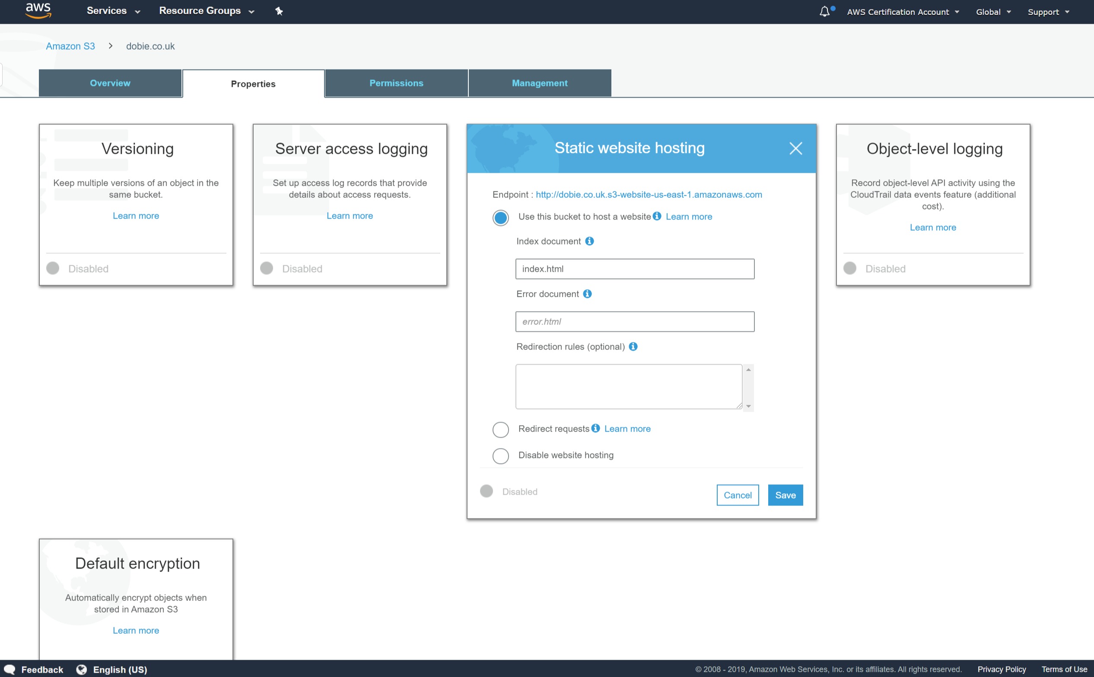
Task: Select Disable website hosting option
Action: coord(500,456)
